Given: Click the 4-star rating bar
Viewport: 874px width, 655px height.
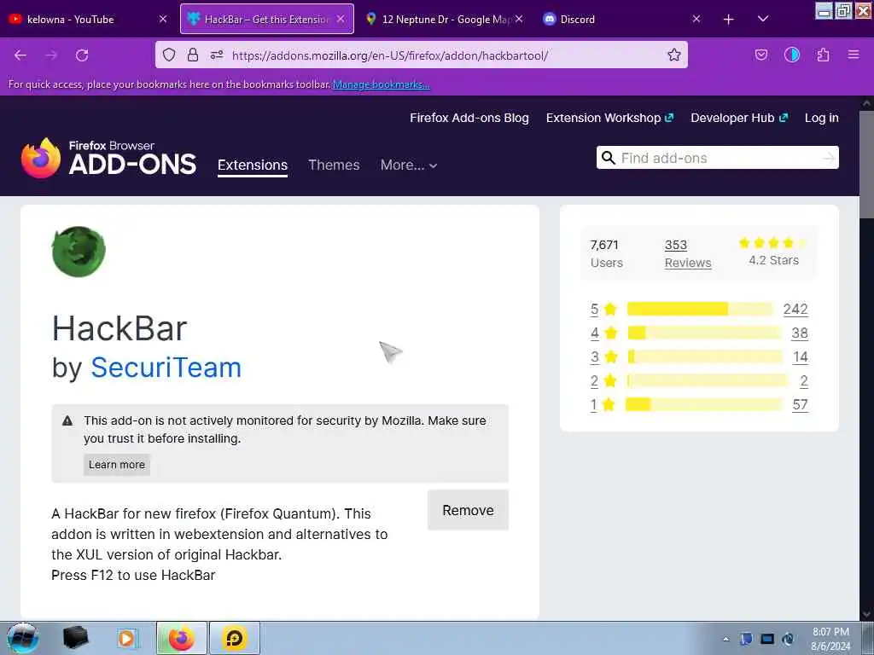Looking at the screenshot, I should pos(704,333).
